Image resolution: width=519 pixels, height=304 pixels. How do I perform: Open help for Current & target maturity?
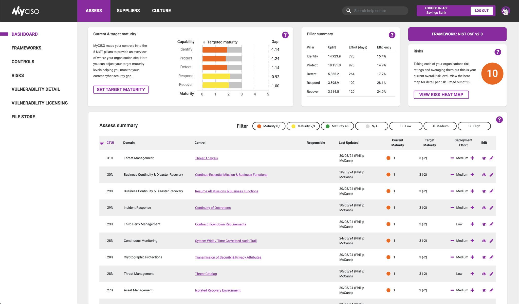pyautogui.click(x=285, y=35)
